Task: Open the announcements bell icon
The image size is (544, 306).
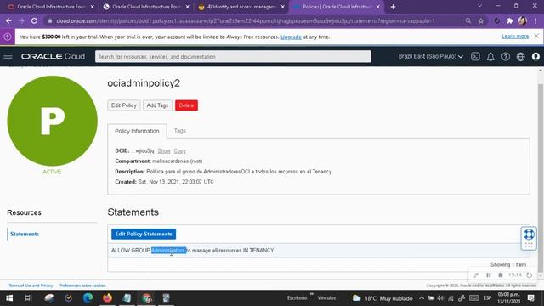Action: [490, 57]
